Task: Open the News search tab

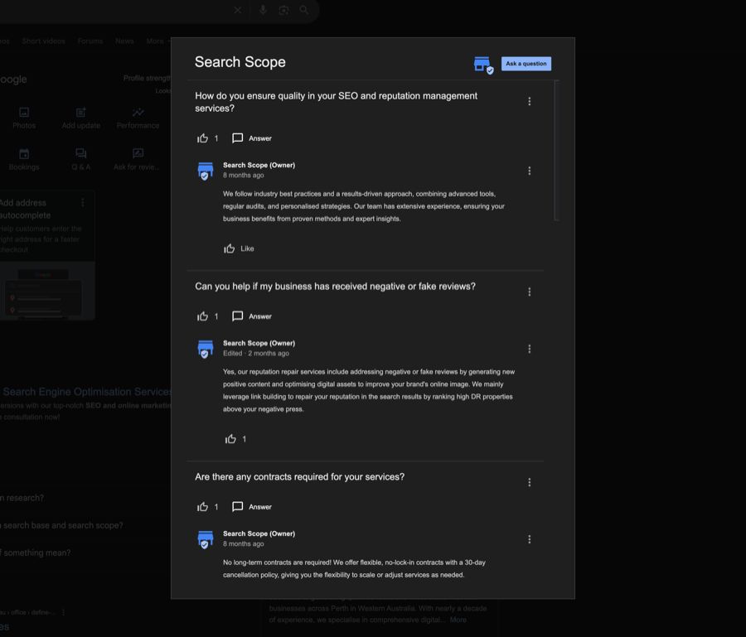Action: [124, 41]
